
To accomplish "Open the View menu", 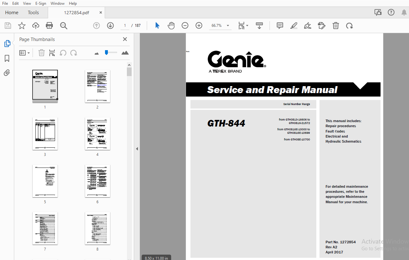I will click(x=27, y=3).
